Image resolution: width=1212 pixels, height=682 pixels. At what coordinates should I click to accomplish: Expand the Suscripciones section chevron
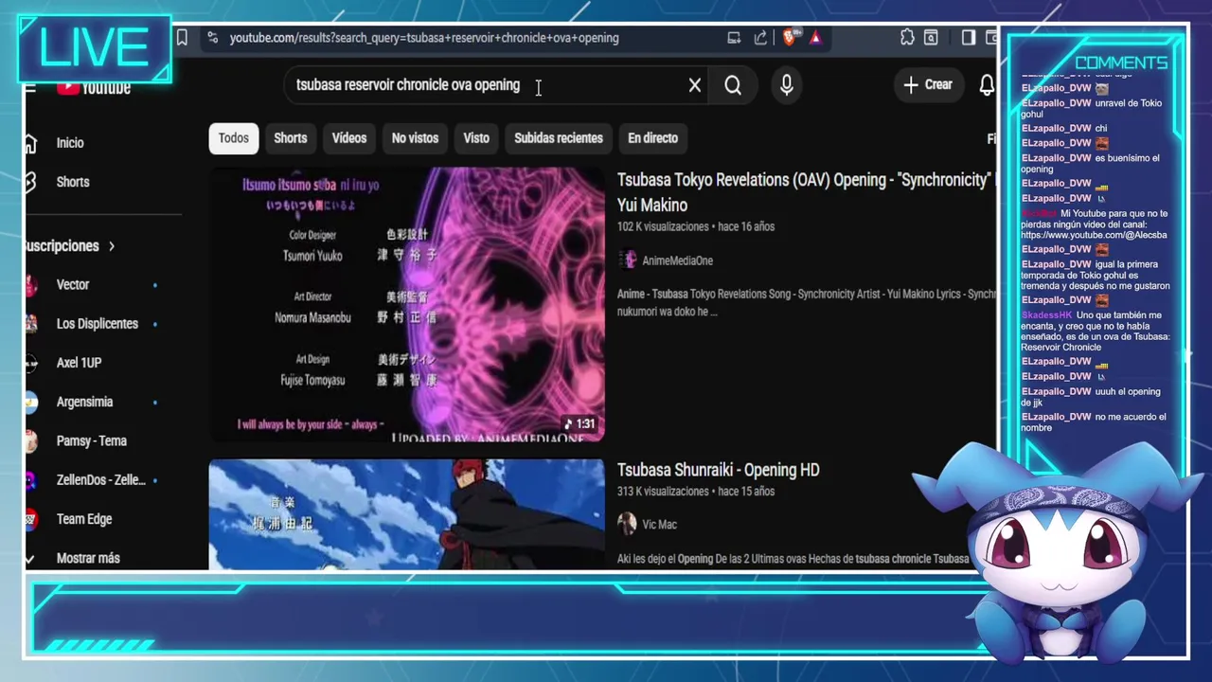point(112,246)
